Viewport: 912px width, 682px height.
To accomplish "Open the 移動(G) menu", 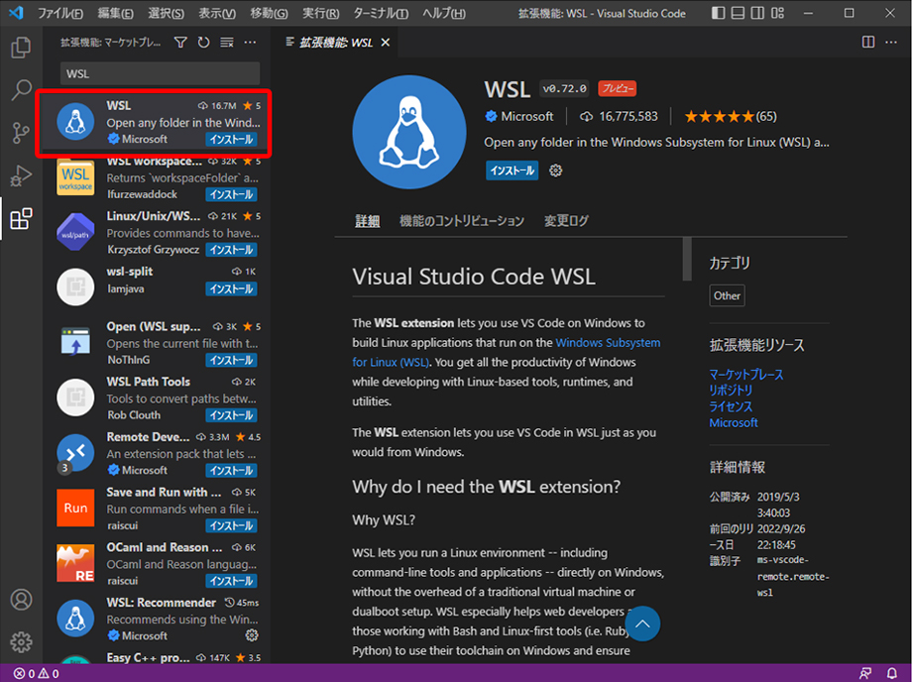I will click(269, 13).
